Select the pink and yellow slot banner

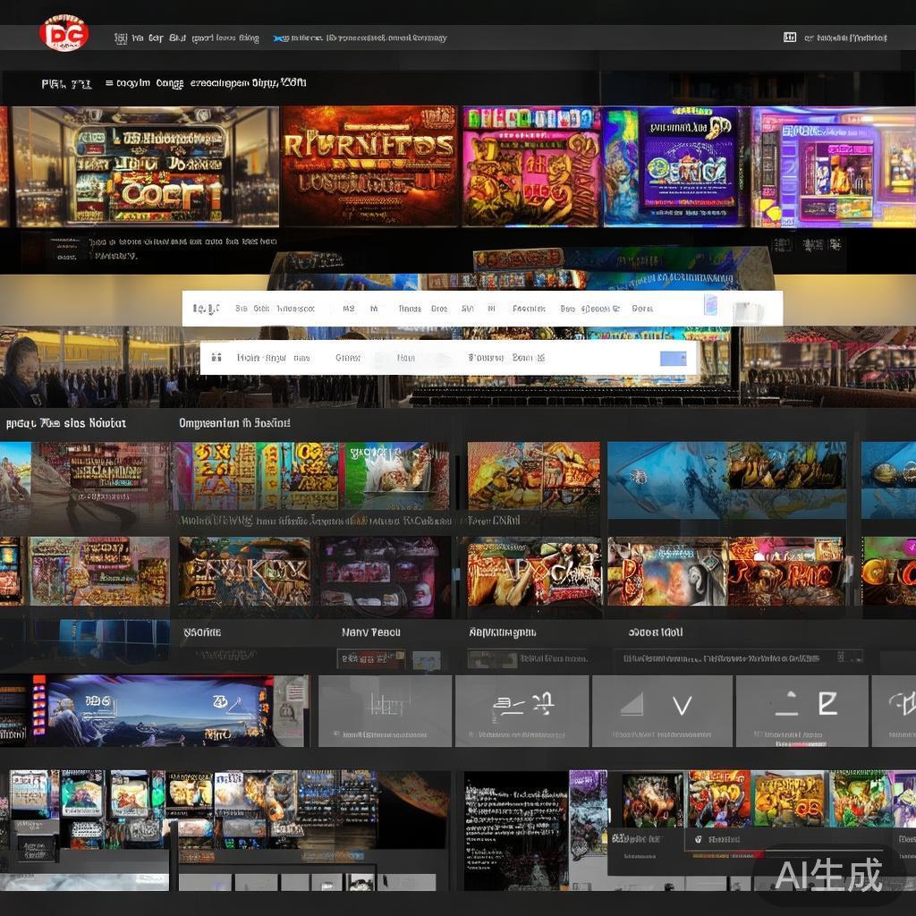coord(532,166)
